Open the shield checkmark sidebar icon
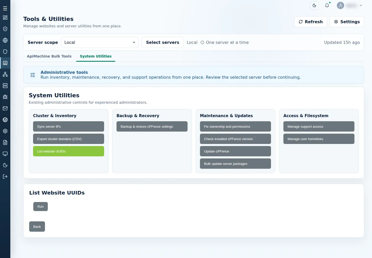 (x=5, y=29)
